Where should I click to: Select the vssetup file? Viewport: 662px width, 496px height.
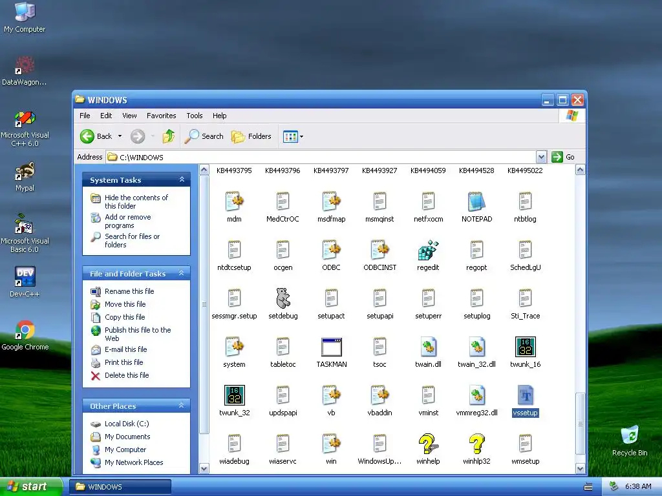coord(525,400)
